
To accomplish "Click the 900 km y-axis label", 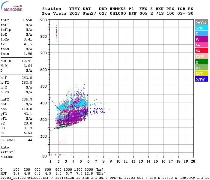I will pos(43,20).
